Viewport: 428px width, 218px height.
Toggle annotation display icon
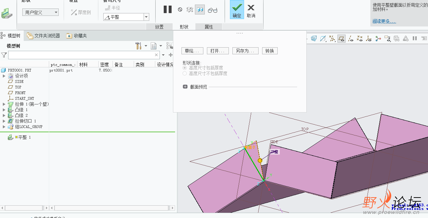click(x=387, y=38)
